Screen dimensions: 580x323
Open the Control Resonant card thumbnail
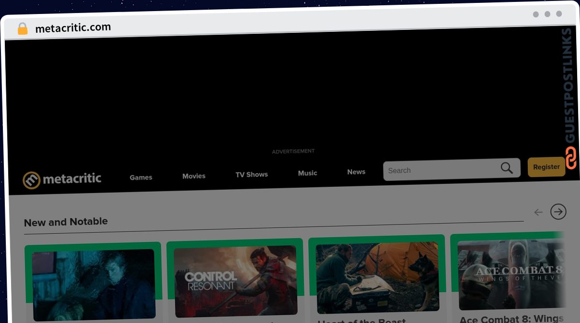[x=235, y=281]
